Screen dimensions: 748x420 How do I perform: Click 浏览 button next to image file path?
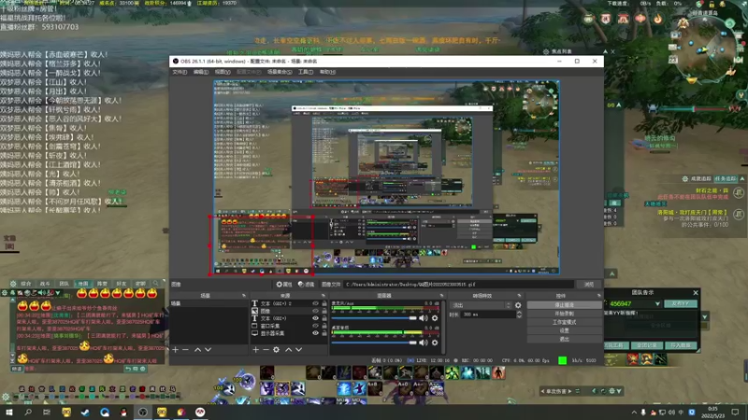tap(589, 285)
